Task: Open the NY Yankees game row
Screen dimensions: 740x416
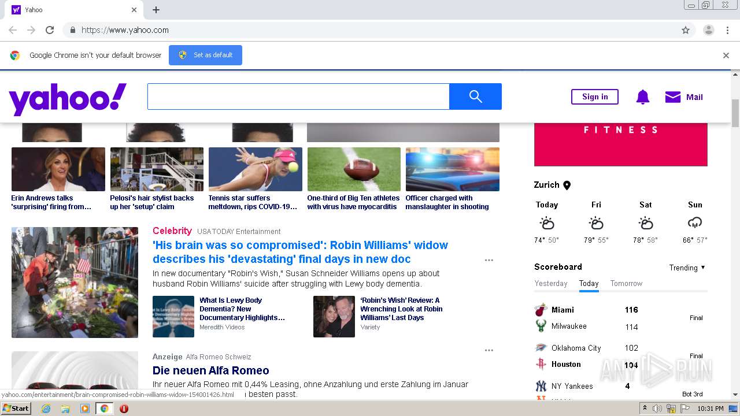Action: 620,386
